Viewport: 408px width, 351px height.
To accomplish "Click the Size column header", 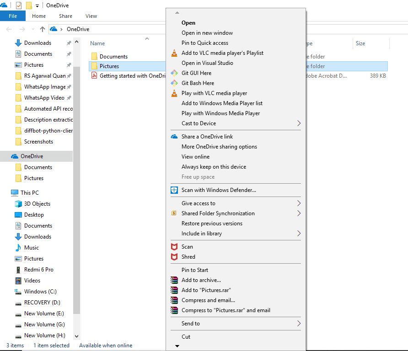I will (x=360, y=43).
